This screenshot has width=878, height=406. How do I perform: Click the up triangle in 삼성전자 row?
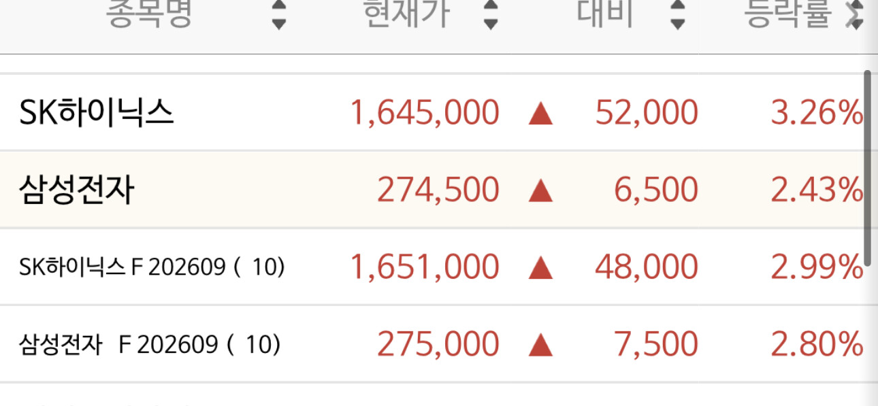point(540,191)
